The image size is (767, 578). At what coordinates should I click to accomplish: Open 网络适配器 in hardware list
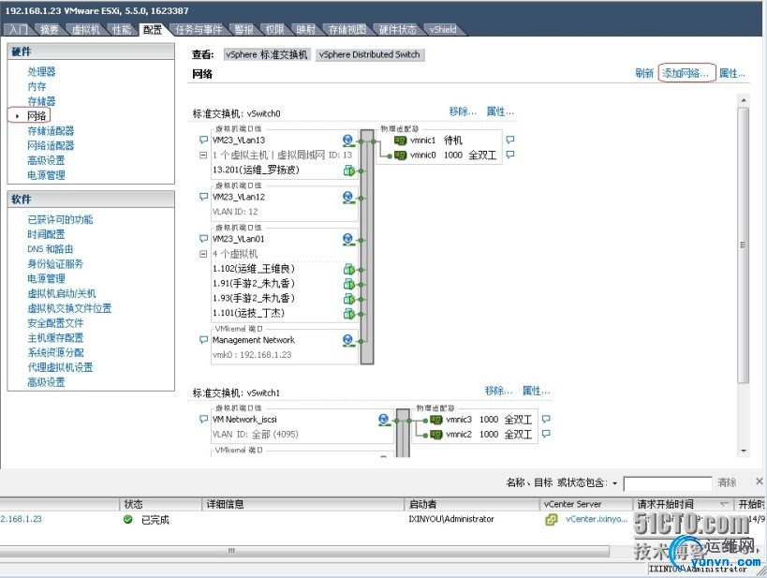point(51,145)
